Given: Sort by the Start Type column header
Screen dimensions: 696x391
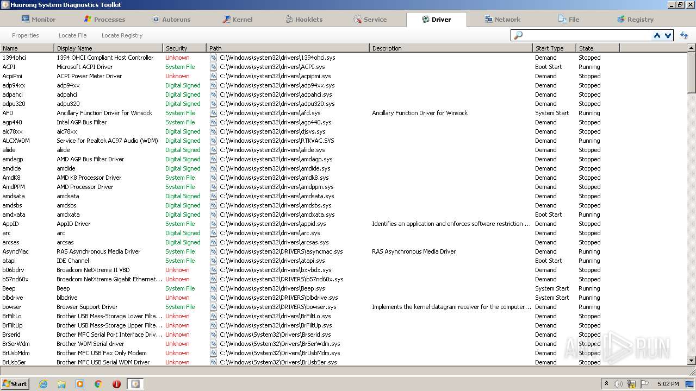Looking at the screenshot, I should (555, 48).
